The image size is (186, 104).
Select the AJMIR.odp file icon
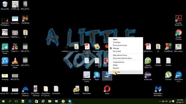(15, 5)
